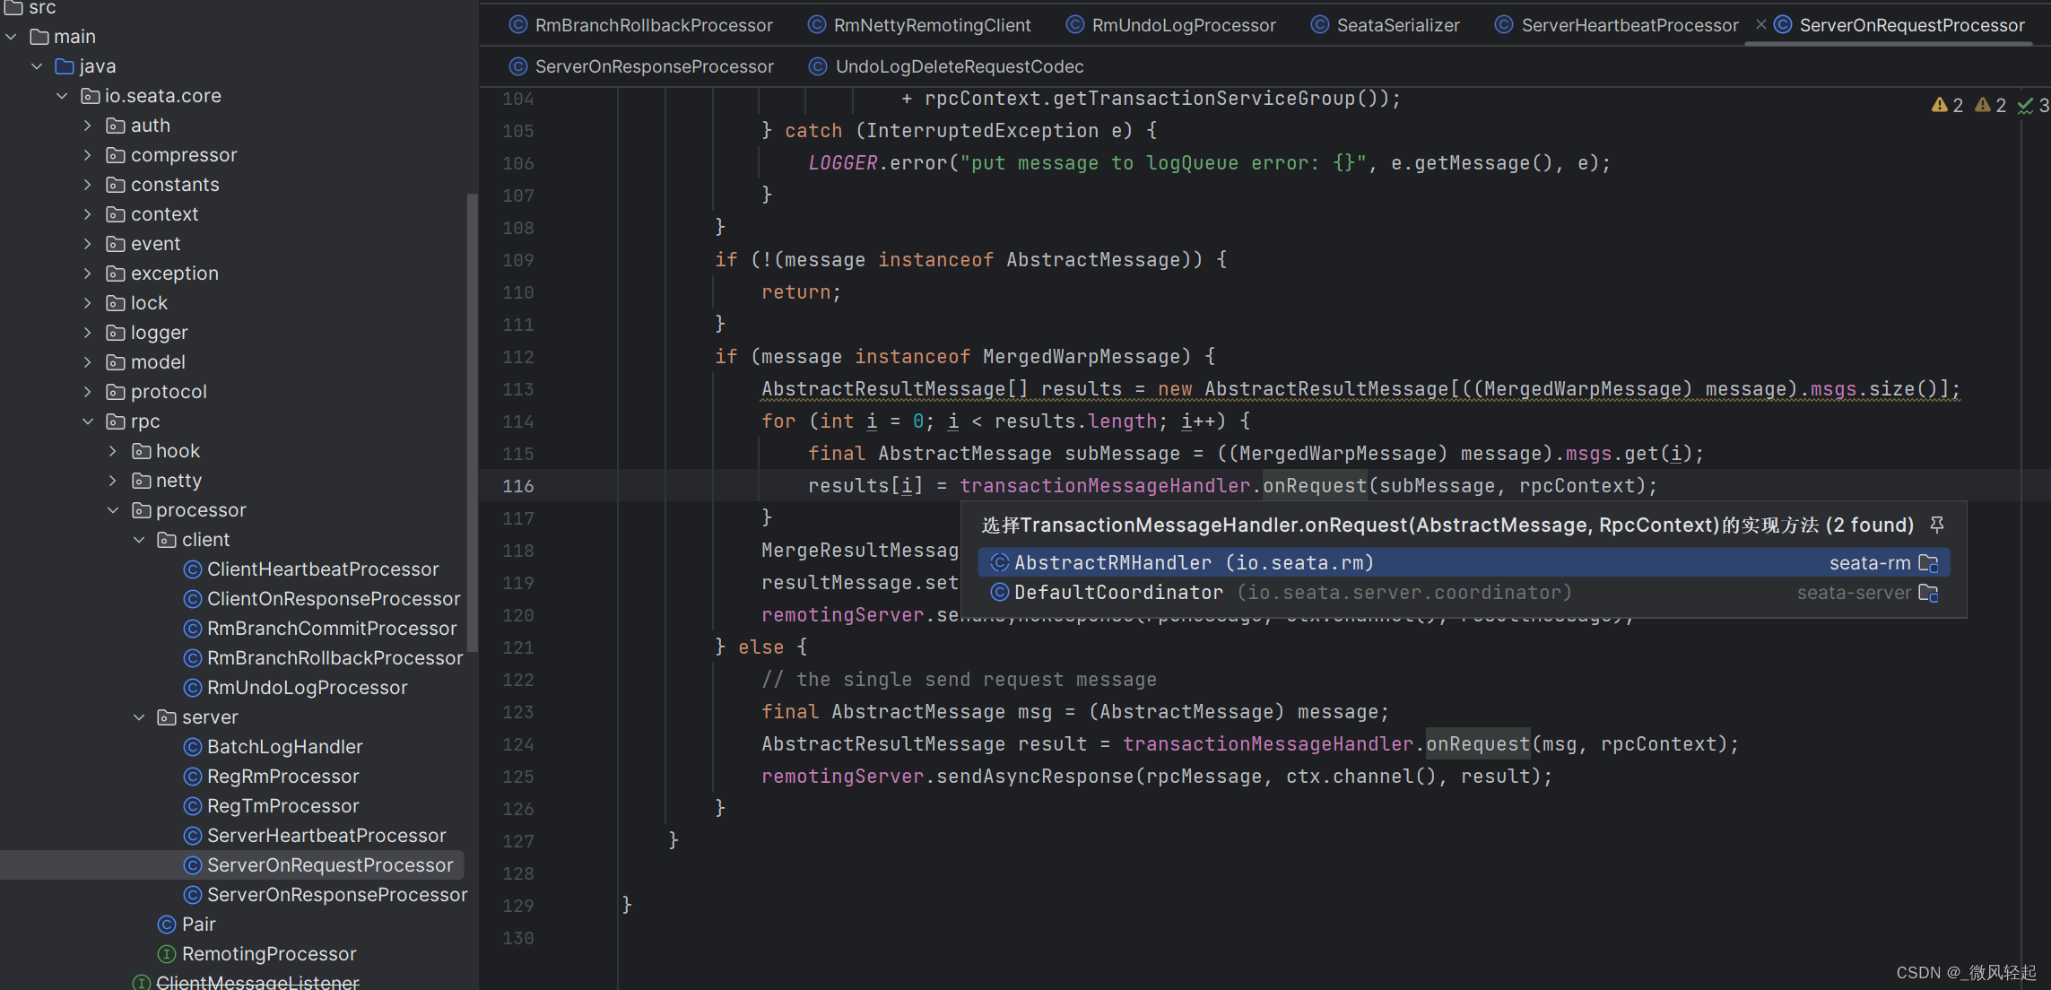
Task: Expand the exception package
Action: pyautogui.click(x=87, y=274)
